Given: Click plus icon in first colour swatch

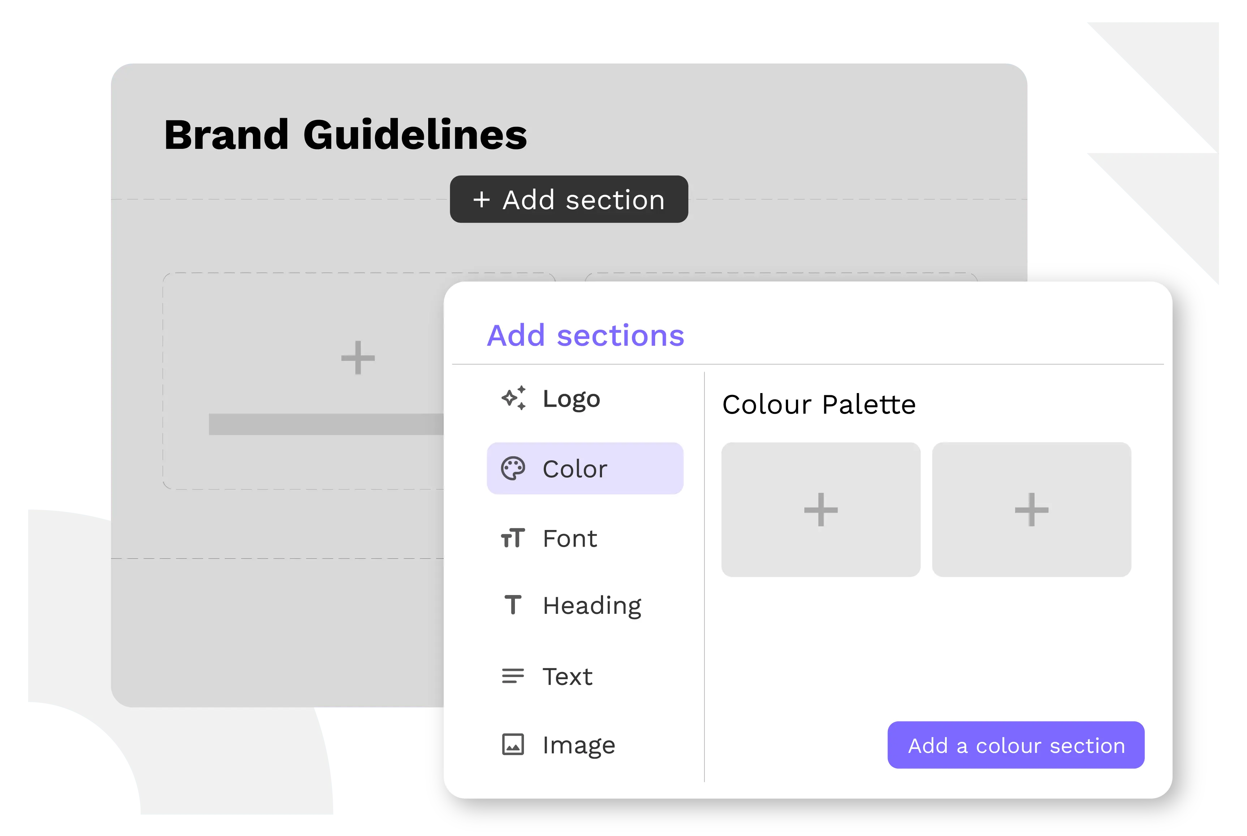Looking at the screenshot, I should click(x=821, y=510).
